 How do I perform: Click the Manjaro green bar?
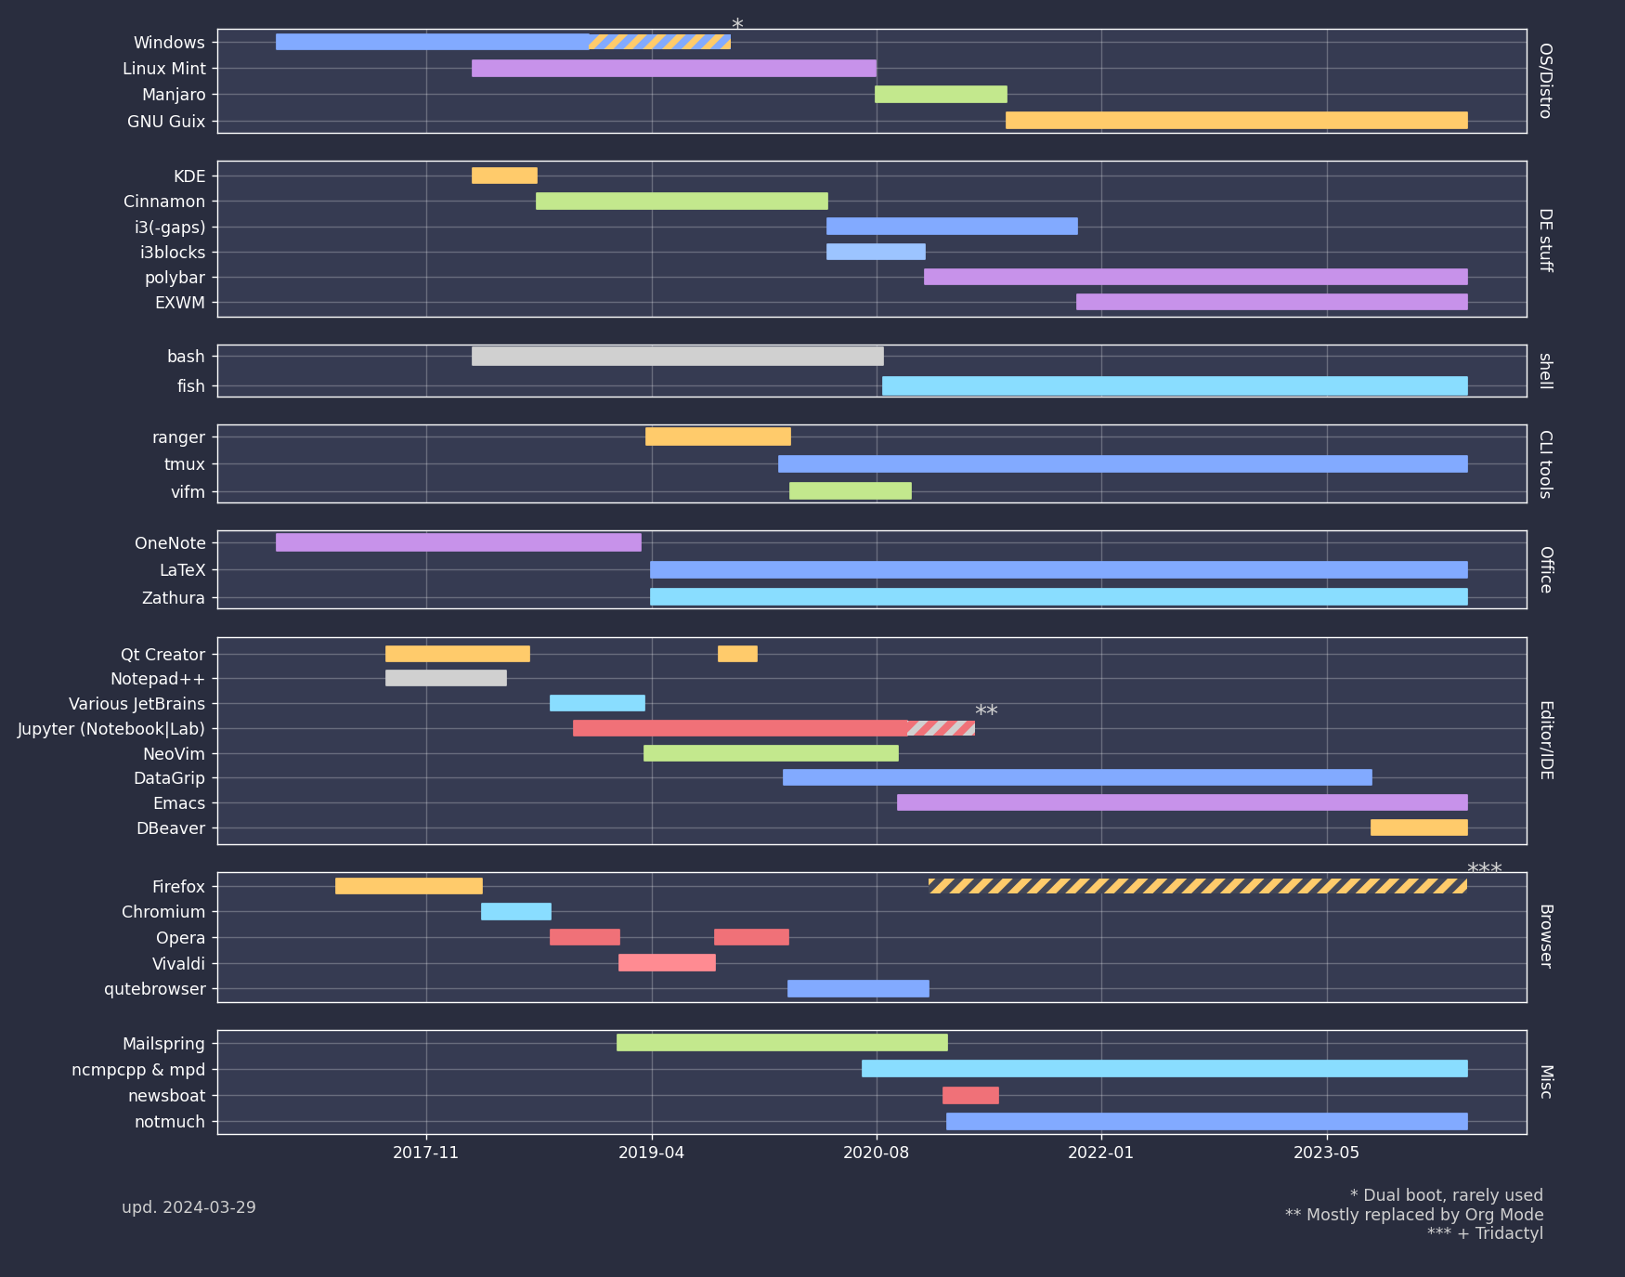coord(941,95)
